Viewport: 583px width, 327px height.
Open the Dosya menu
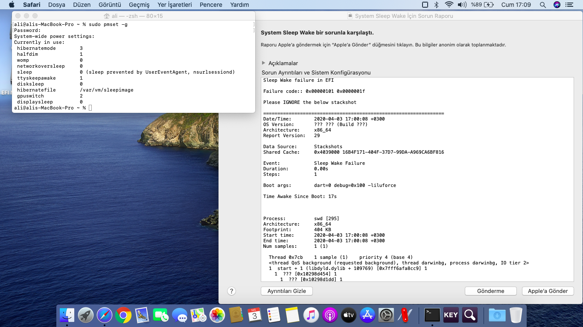coord(57,5)
